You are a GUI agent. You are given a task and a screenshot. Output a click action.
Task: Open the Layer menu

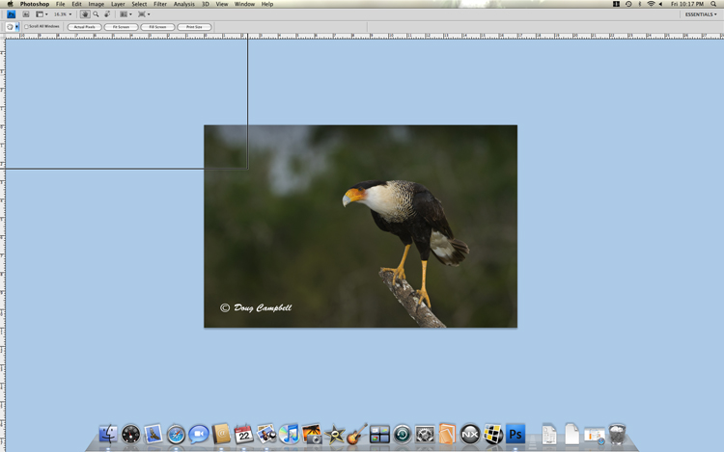118,4
